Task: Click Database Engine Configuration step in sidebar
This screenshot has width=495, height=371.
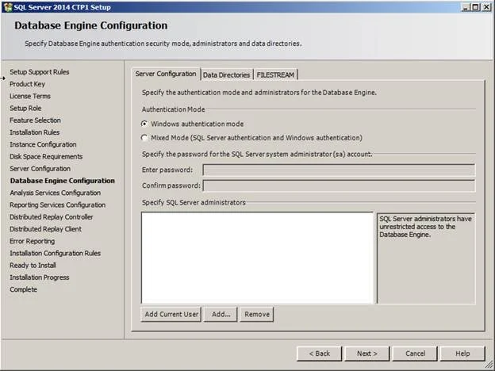Action: click(63, 181)
